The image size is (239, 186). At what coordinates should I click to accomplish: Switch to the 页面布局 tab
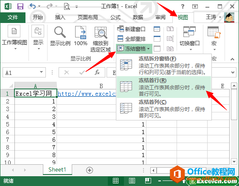pyautogui.click(x=88, y=17)
